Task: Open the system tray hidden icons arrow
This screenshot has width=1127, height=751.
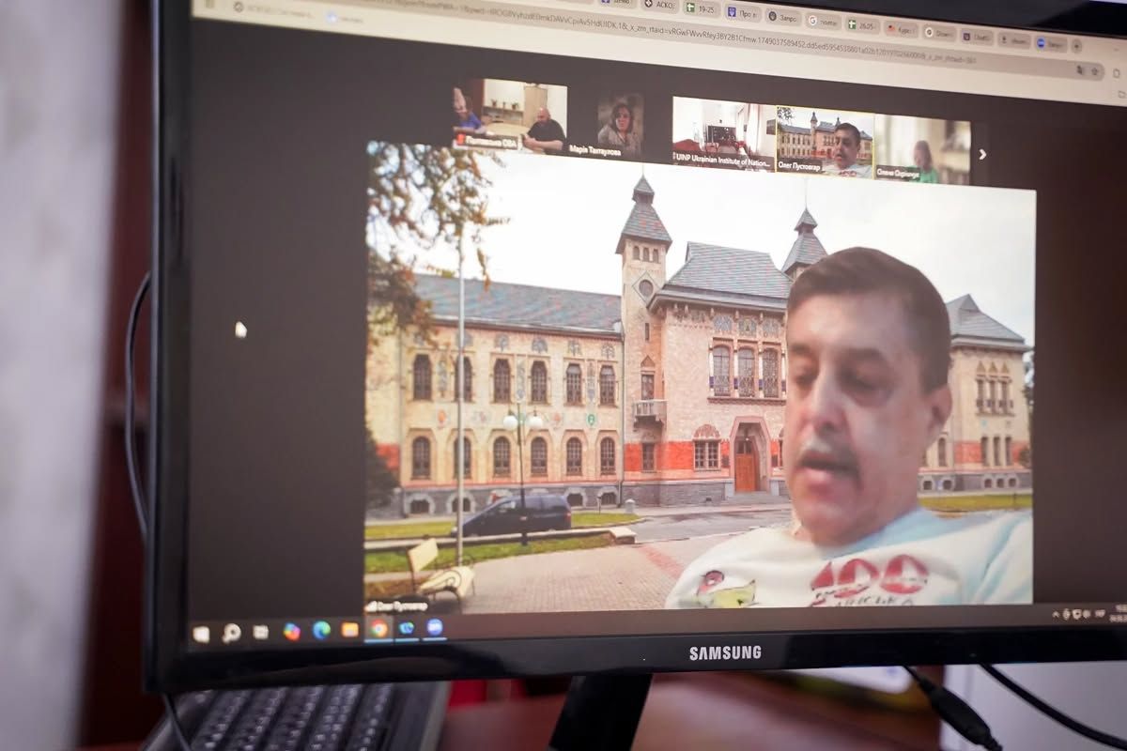Action: pyautogui.click(x=1056, y=614)
